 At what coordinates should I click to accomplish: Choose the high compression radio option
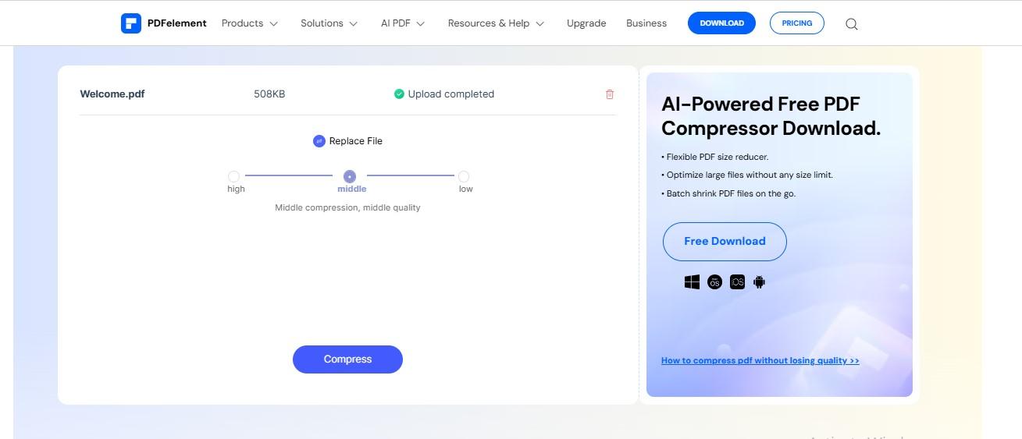[x=233, y=176]
